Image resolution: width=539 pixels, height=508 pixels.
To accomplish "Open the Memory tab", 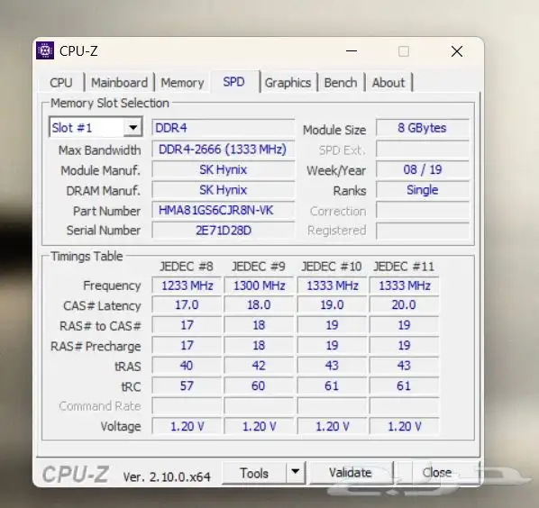I will tap(182, 83).
